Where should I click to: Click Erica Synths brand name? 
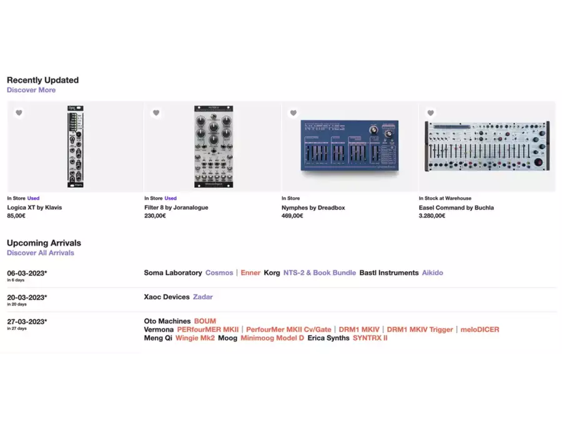(x=328, y=338)
